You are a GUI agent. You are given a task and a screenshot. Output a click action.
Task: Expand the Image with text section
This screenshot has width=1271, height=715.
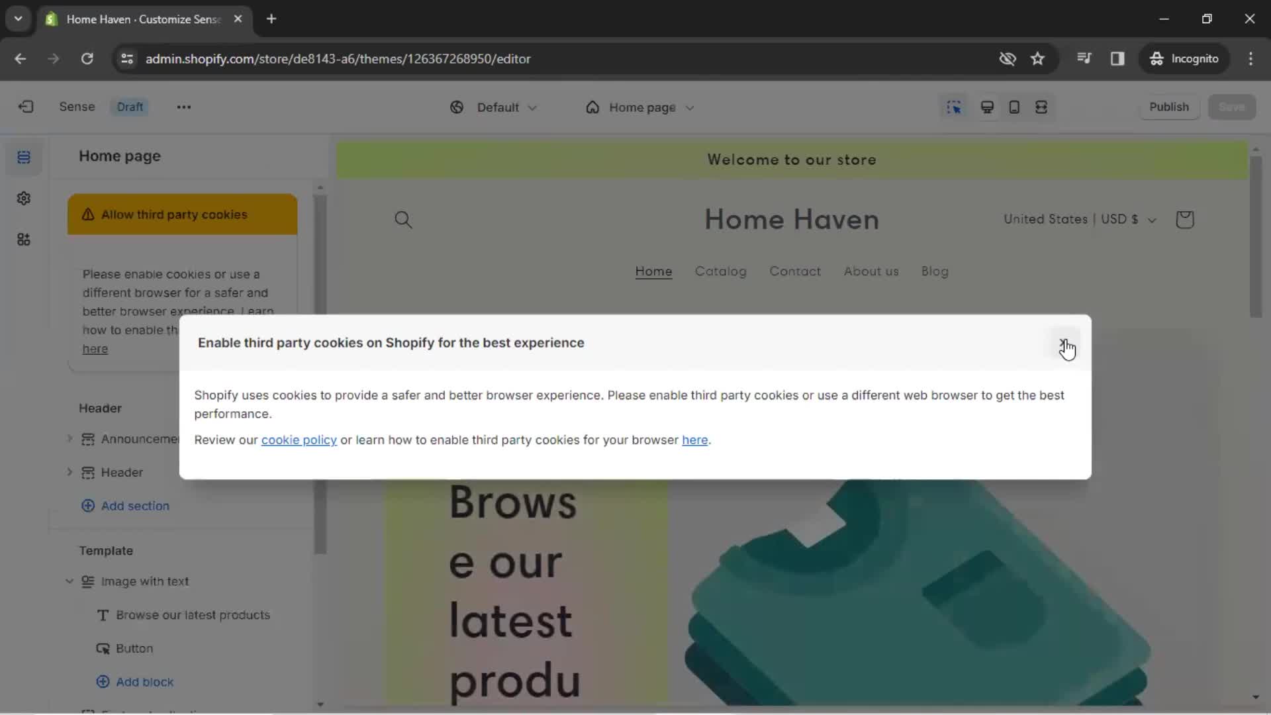[x=69, y=581]
